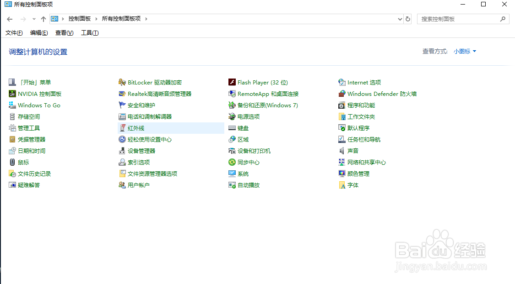Expand chevron before 控制面板 breadcrumb

click(63, 19)
